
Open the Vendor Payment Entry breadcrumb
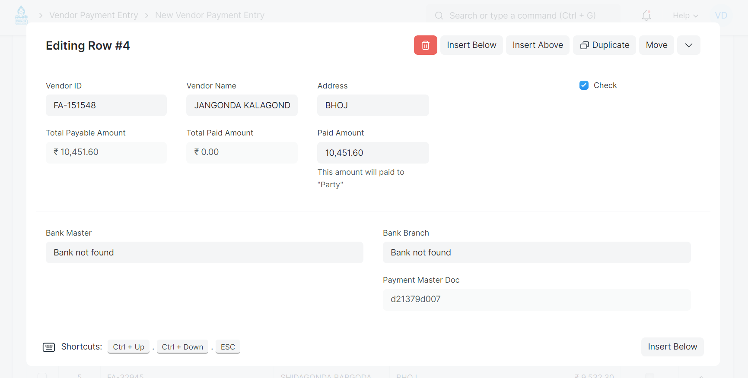(94, 16)
